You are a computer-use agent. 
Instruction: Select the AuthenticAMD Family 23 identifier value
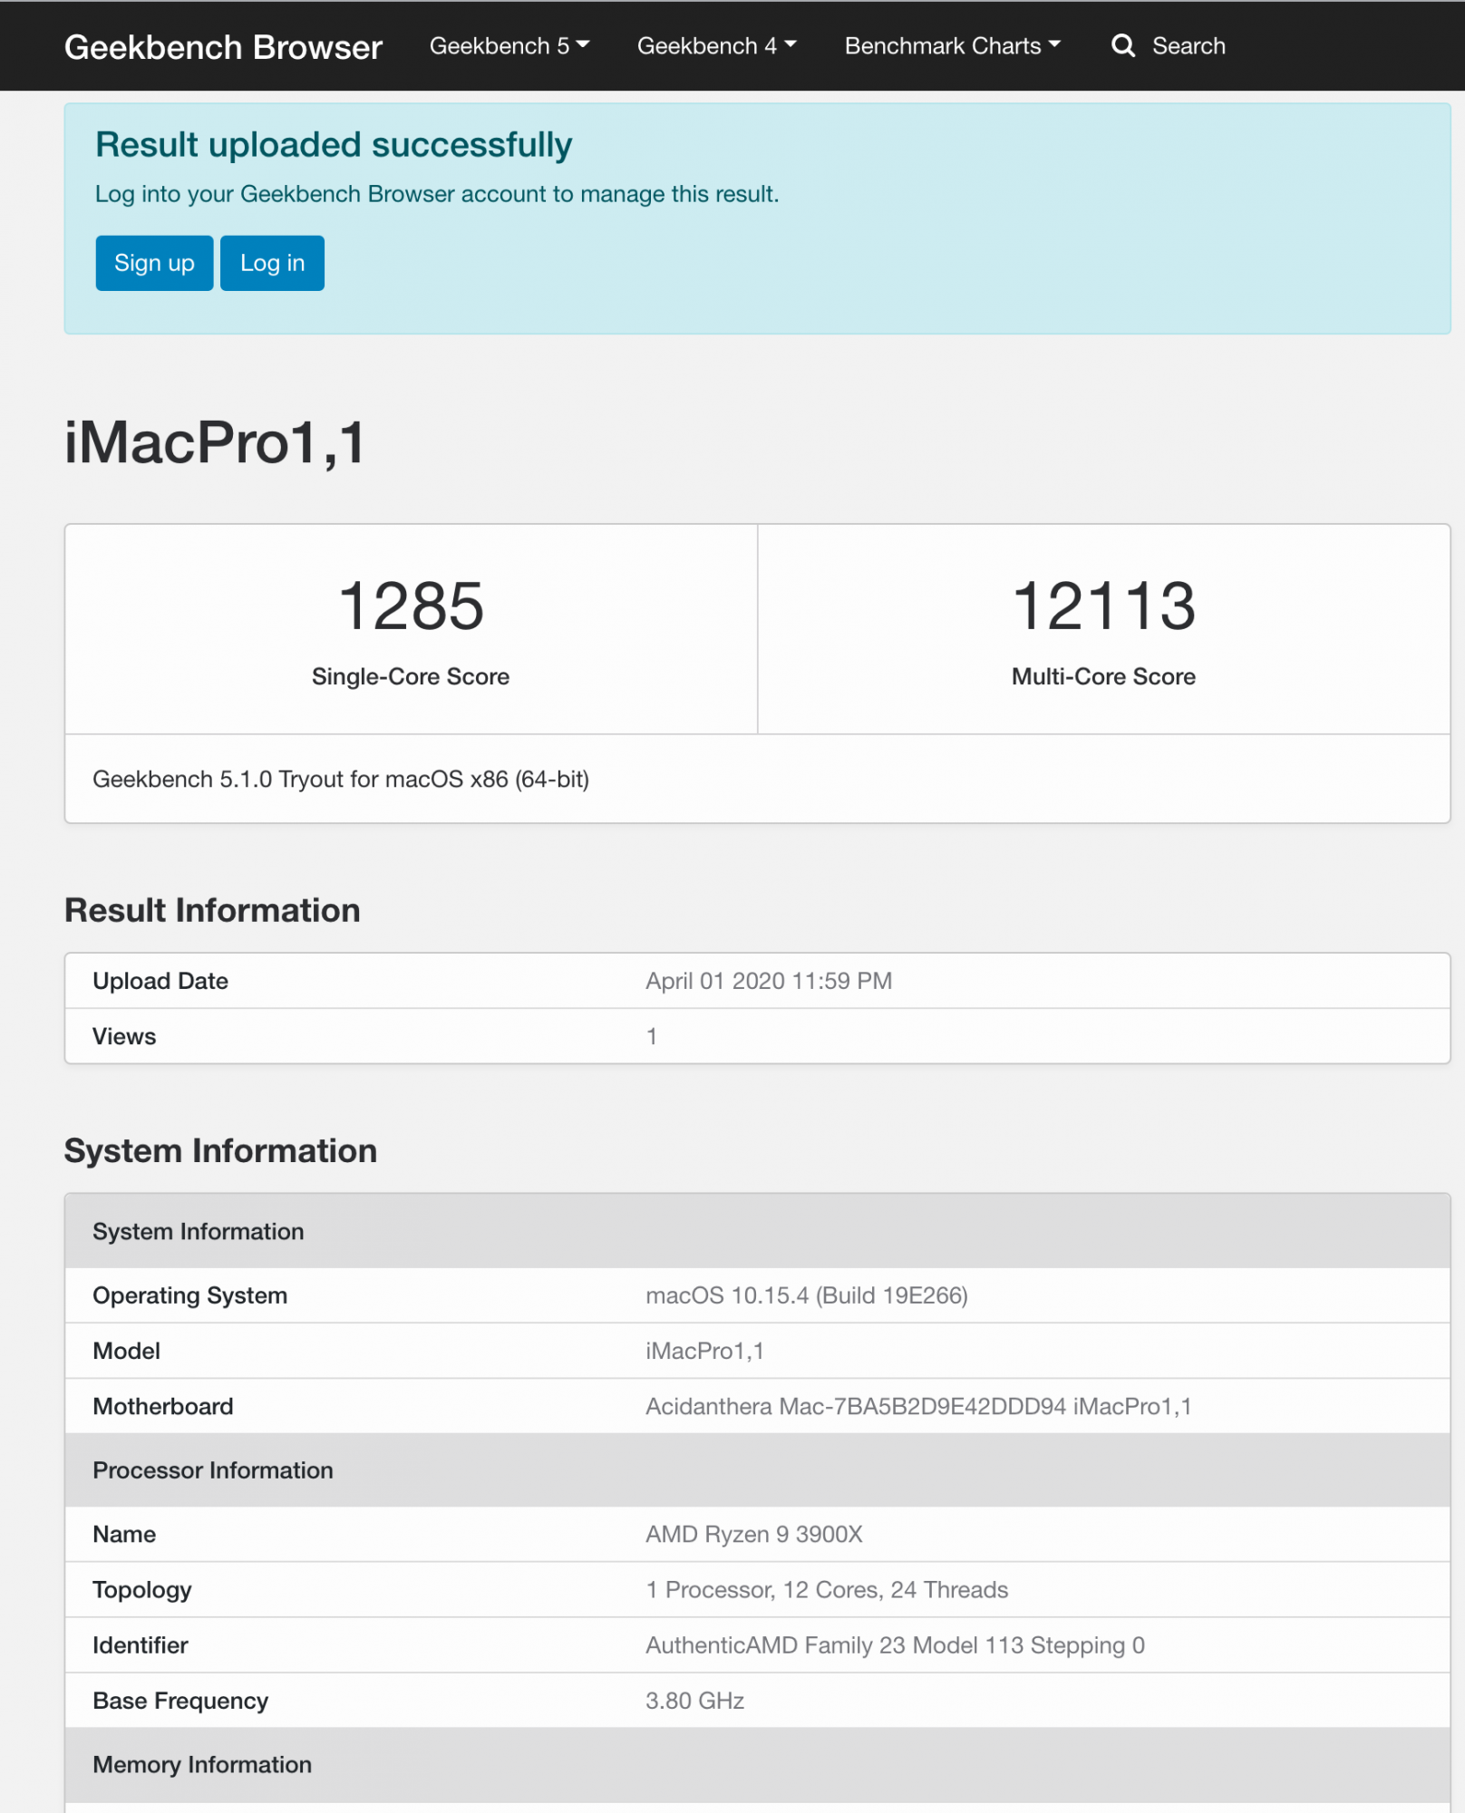point(895,1645)
